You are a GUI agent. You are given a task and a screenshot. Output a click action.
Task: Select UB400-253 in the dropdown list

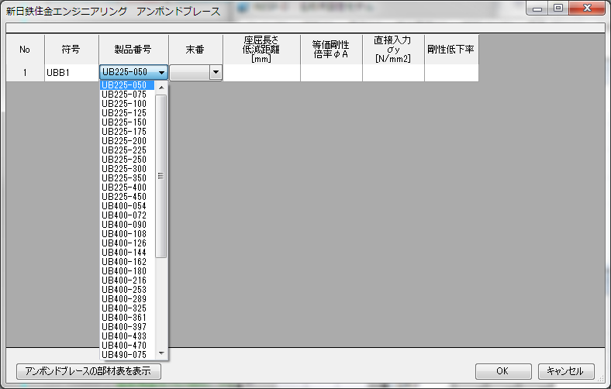[127, 290]
